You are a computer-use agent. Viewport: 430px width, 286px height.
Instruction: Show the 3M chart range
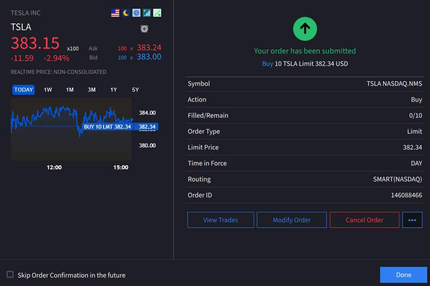92,90
